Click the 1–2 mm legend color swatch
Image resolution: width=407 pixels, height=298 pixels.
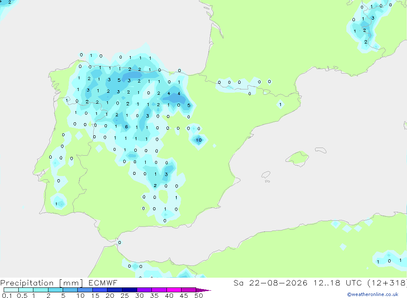coord(41,290)
